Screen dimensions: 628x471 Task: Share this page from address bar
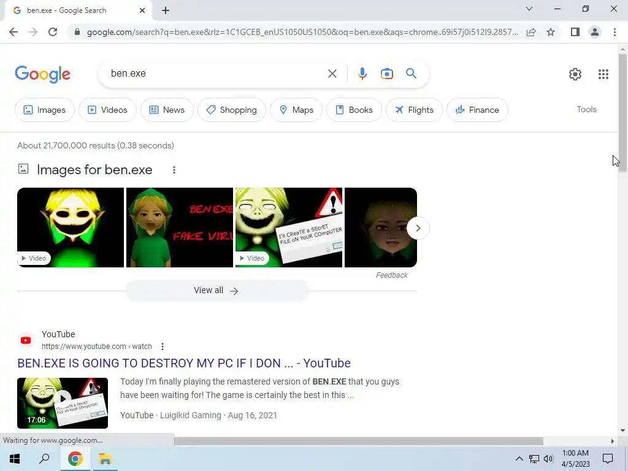(x=531, y=32)
